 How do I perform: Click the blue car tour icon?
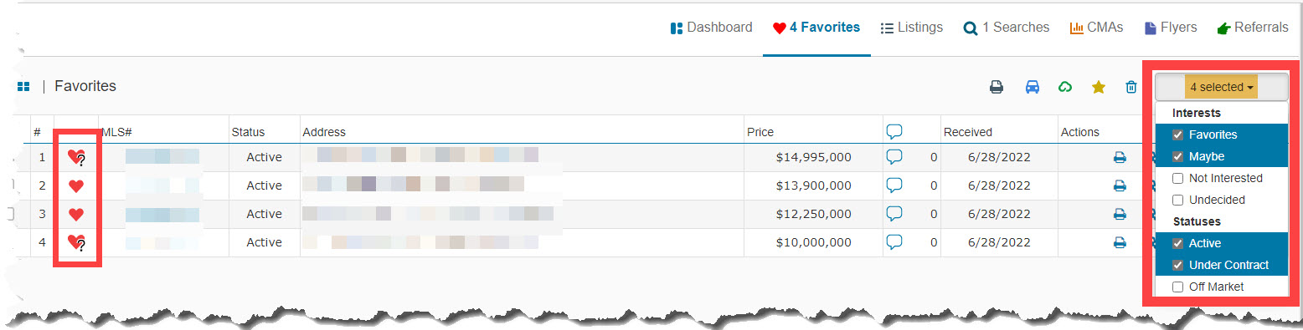(x=1033, y=87)
